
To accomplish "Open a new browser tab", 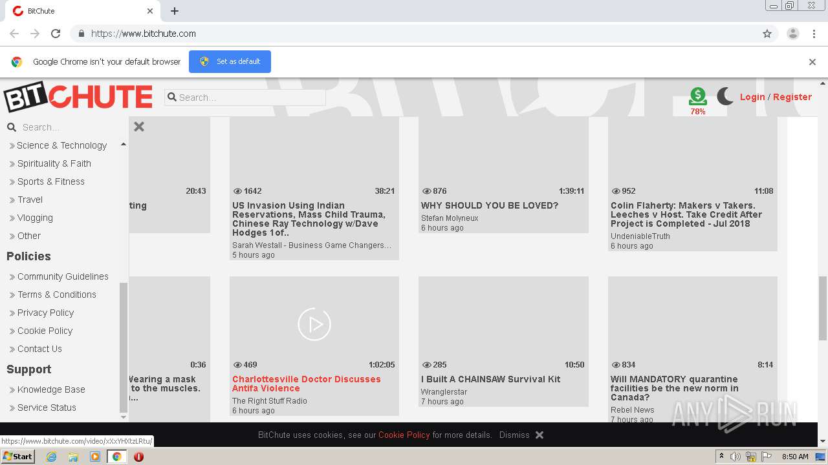I will pos(175,11).
